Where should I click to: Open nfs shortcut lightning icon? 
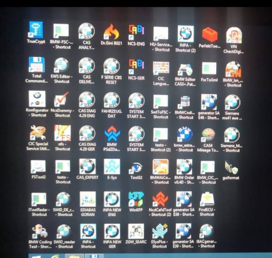coord(62,133)
